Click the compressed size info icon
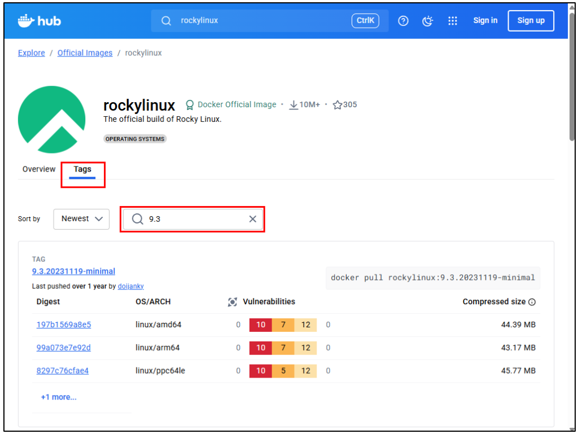Screen dimensions: 578x434 (x=532, y=302)
